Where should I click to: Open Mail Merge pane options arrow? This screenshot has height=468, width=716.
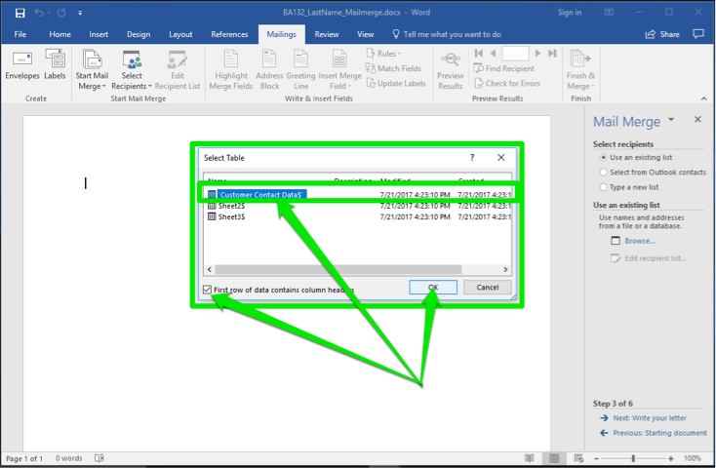point(671,120)
